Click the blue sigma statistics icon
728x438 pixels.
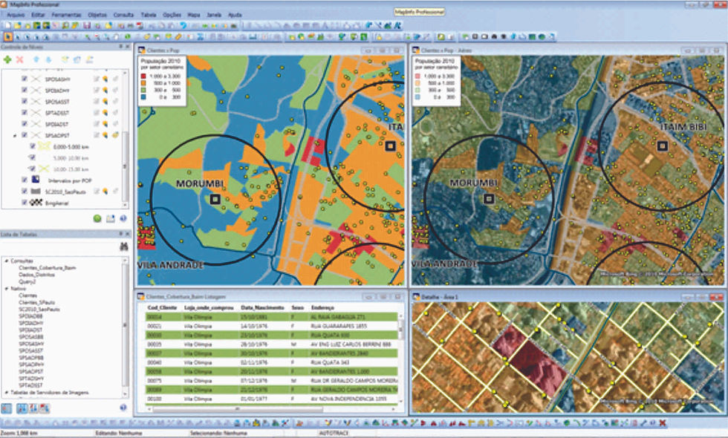(201, 36)
